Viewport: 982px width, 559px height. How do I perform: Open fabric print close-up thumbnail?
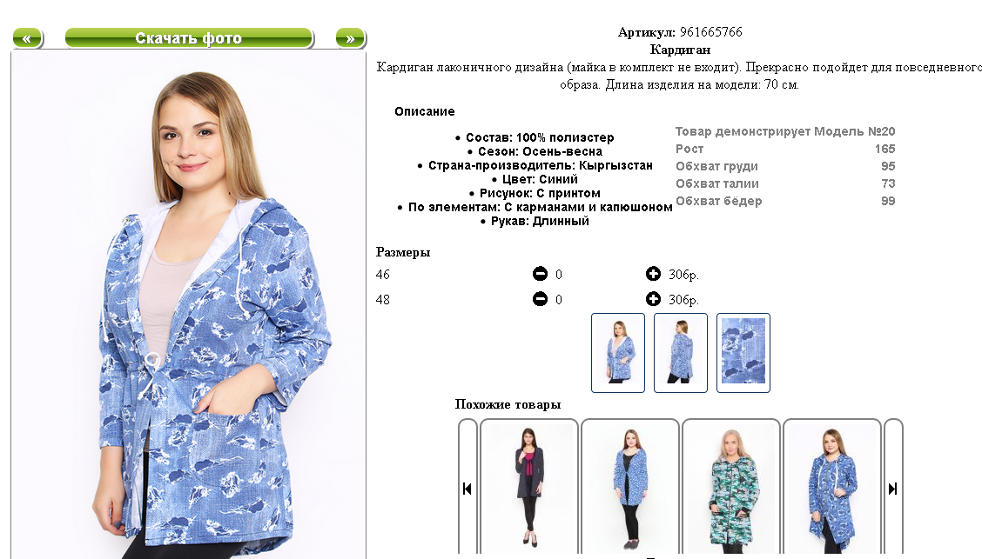[743, 353]
